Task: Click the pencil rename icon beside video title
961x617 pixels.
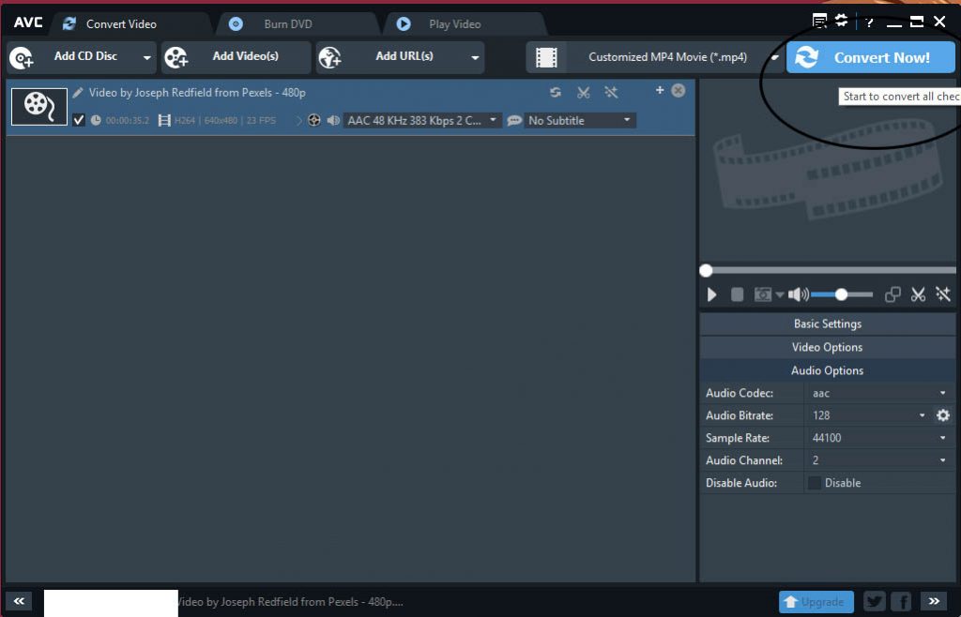Action: pyautogui.click(x=77, y=93)
